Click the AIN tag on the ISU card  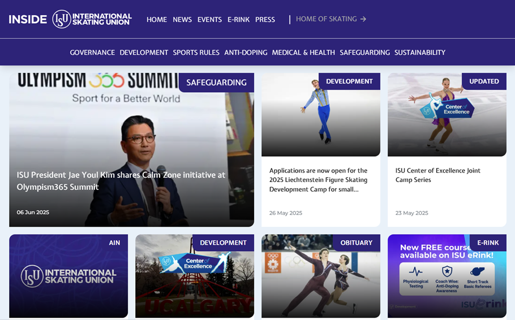pos(114,243)
